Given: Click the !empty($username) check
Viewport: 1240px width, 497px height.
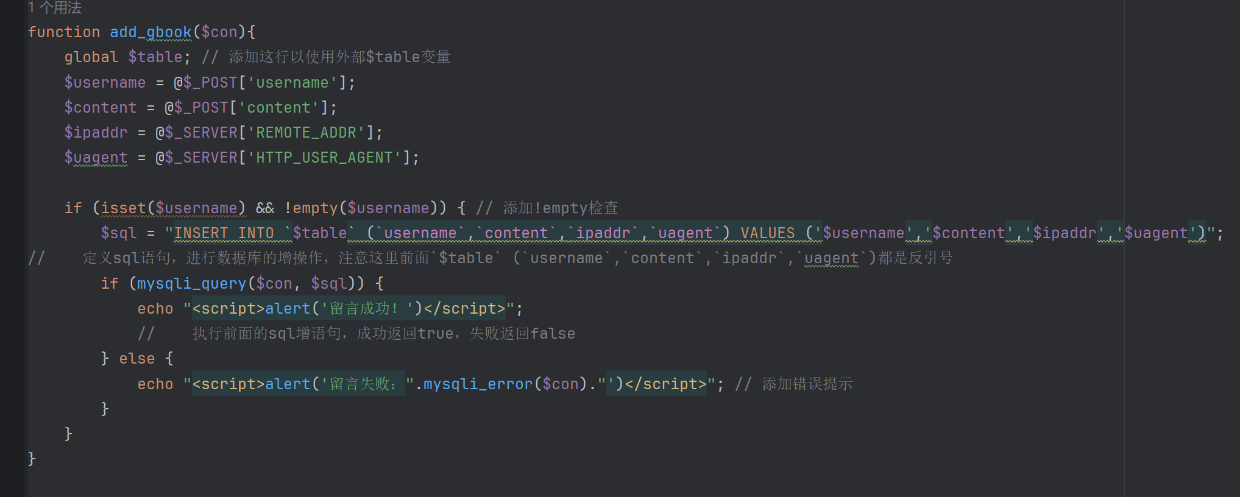Looking at the screenshot, I should pos(365,208).
